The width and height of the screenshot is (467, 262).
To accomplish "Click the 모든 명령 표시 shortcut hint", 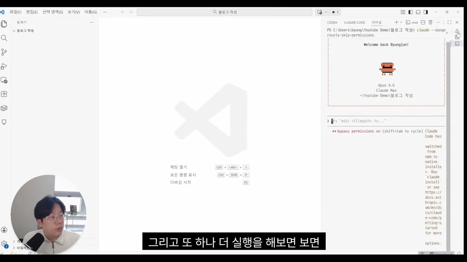I will tap(210, 175).
